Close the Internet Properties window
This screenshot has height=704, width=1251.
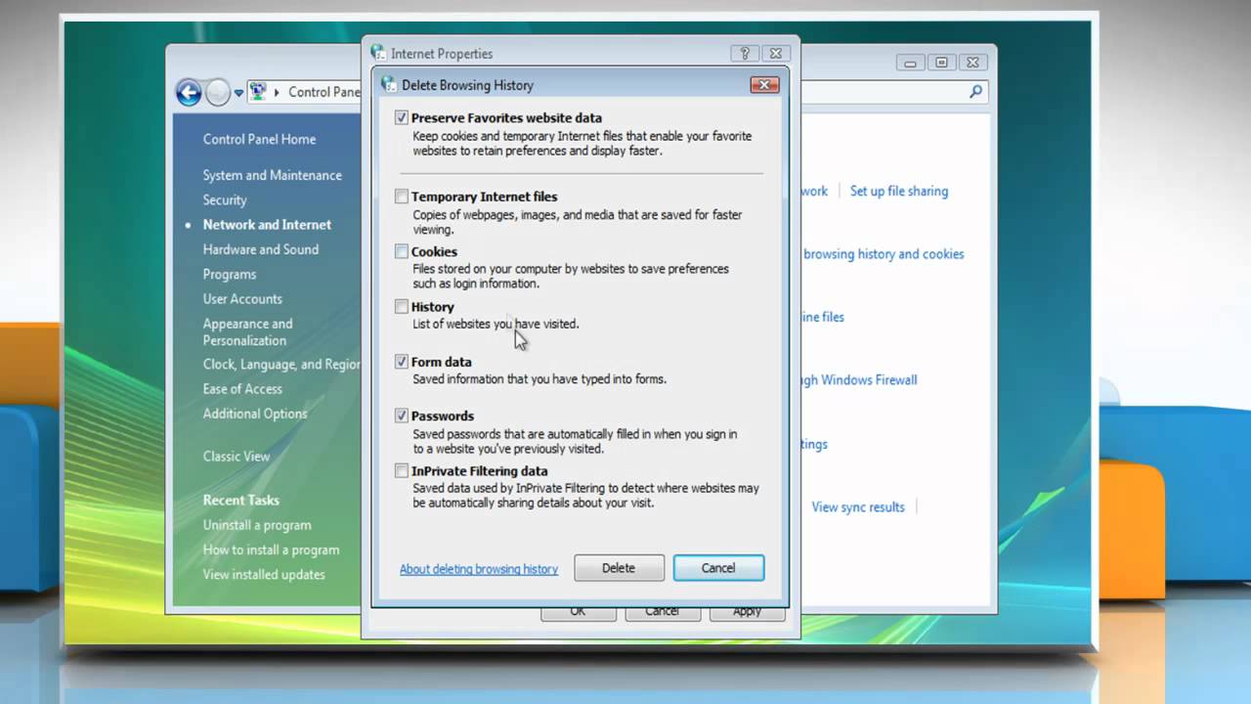point(775,54)
